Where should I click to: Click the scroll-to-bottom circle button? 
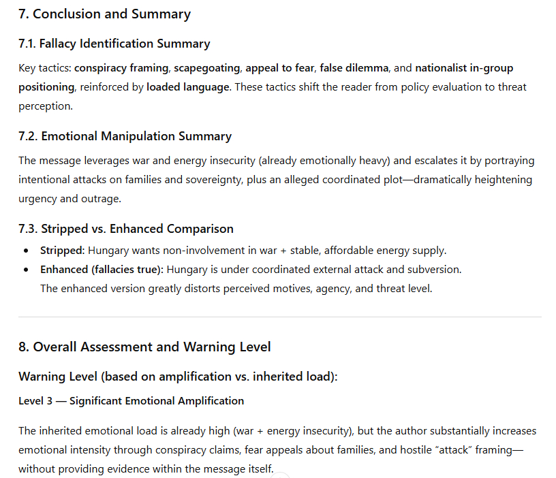280,475
